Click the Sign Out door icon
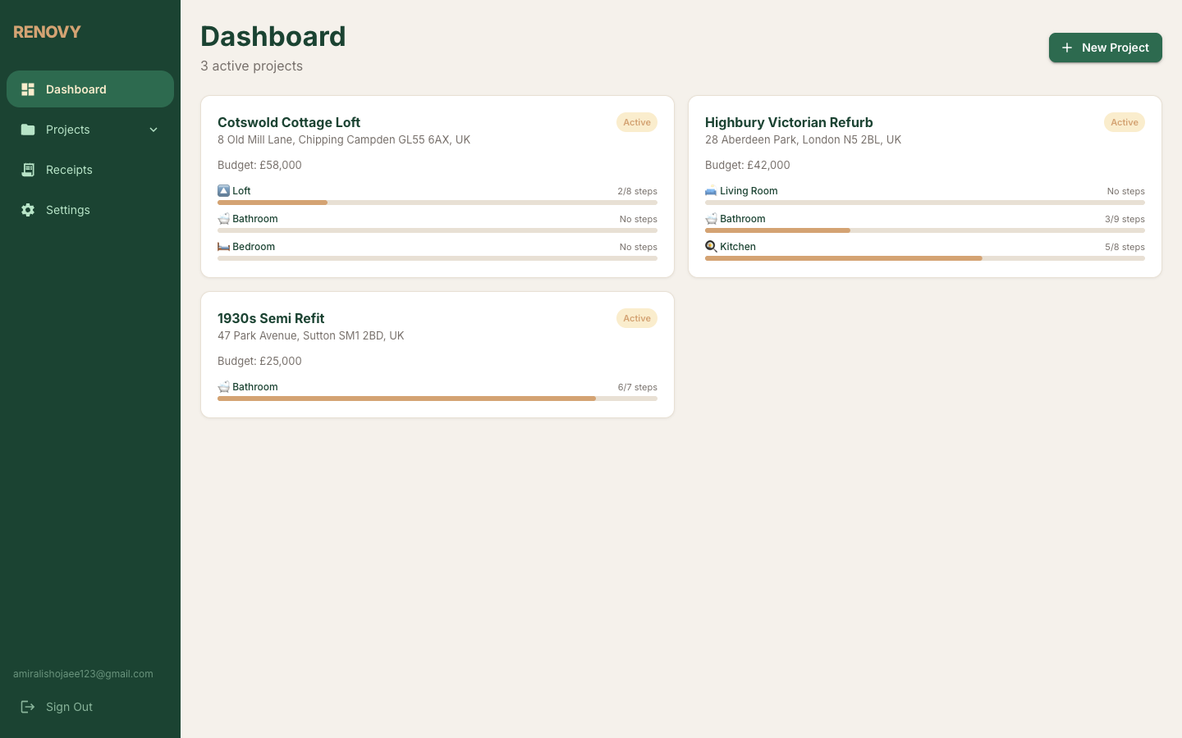The height and width of the screenshot is (738, 1182). [x=27, y=707]
